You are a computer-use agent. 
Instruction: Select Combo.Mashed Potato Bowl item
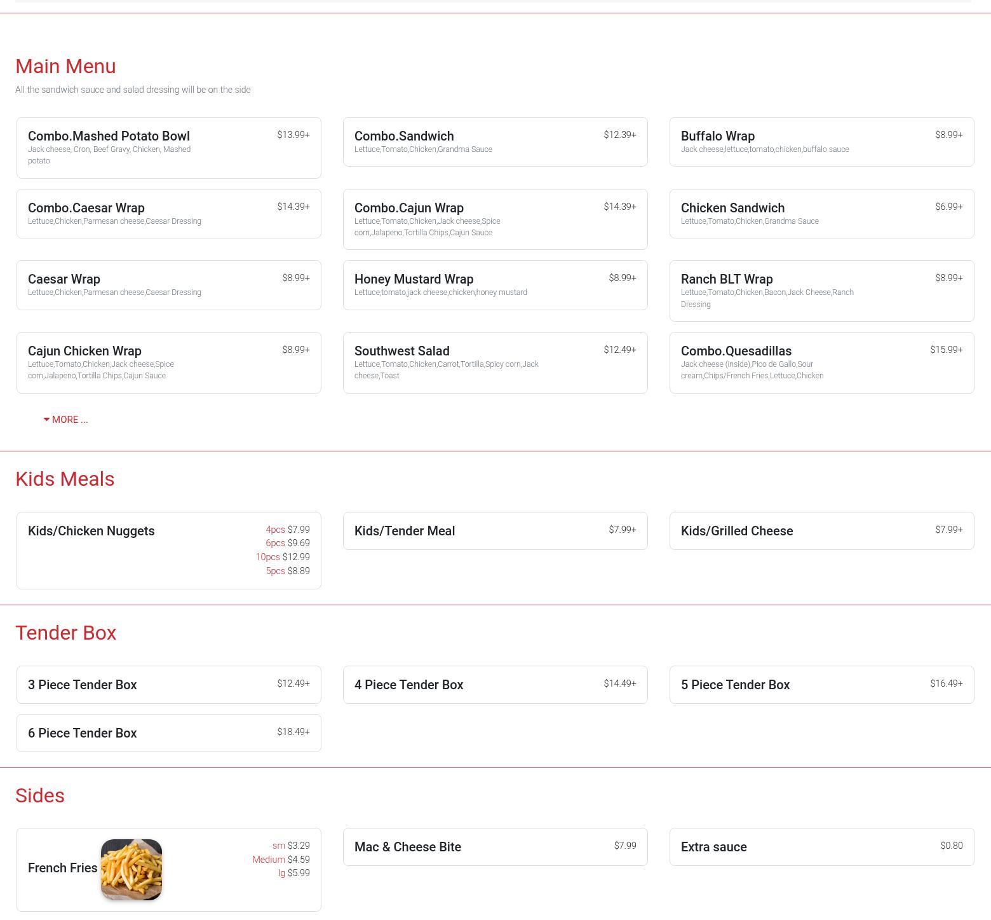coord(168,148)
